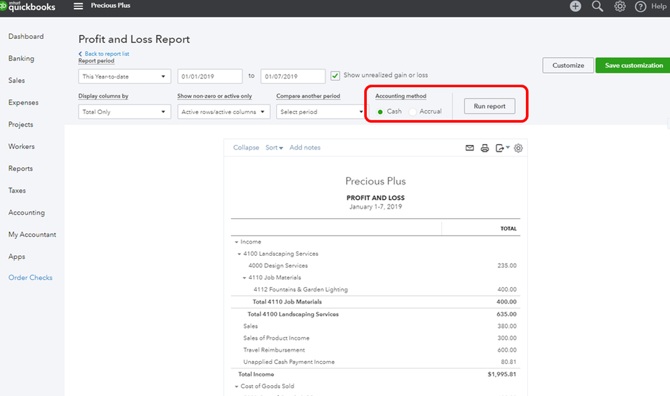The image size is (670, 396).
Task: Click the Help question mark icon
Action: pyautogui.click(x=640, y=7)
